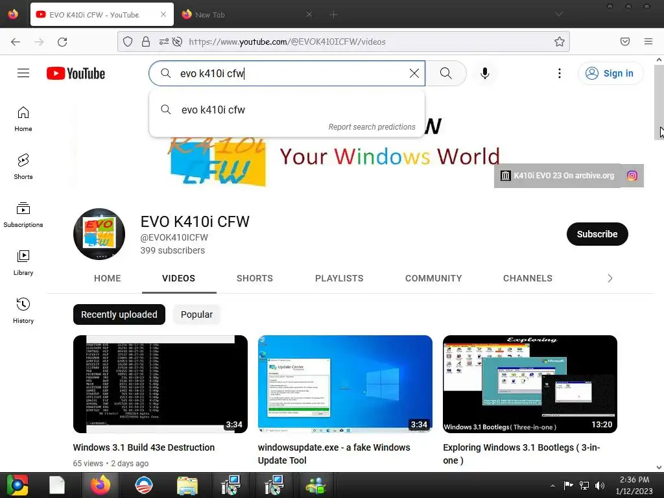Open the YouTube guide hamburger menu
This screenshot has height=498, width=664.
pyautogui.click(x=23, y=73)
